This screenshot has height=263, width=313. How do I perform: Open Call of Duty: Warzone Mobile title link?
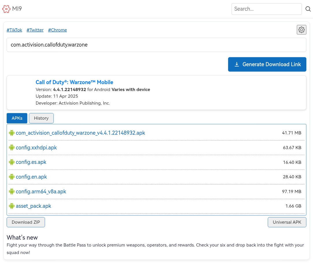74,82
